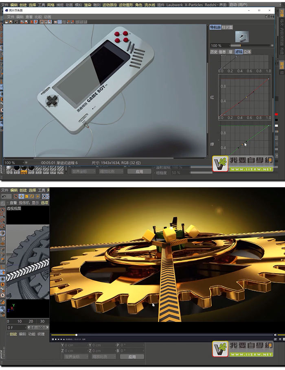Open the 运动跟踪 menu
The height and width of the screenshot is (370, 285).
pyautogui.click(x=110, y=5)
